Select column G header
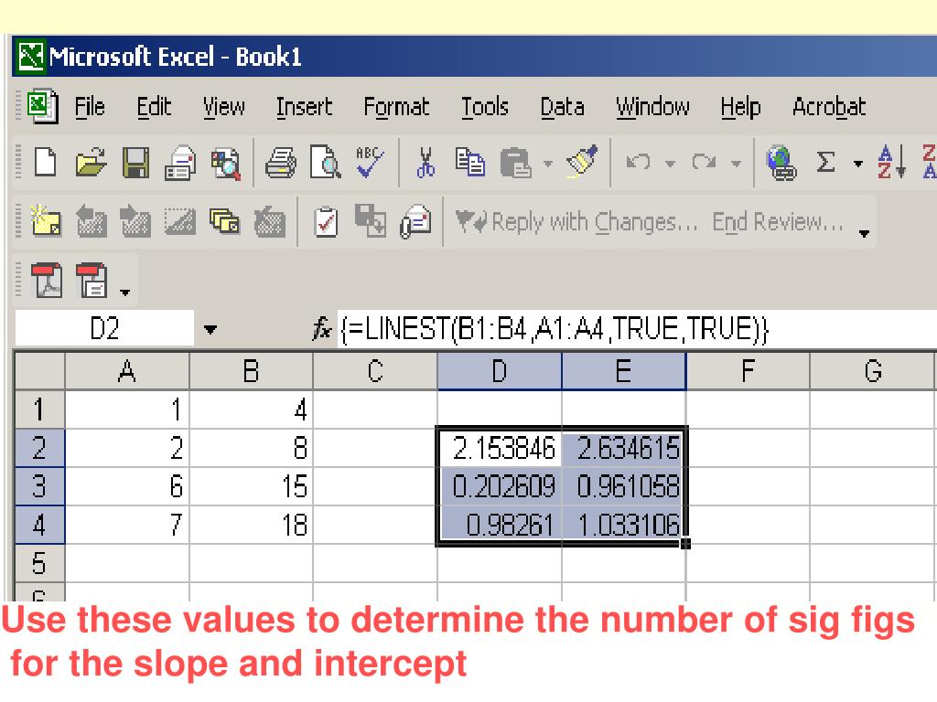The height and width of the screenshot is (702, 937). tap(872, 371)
